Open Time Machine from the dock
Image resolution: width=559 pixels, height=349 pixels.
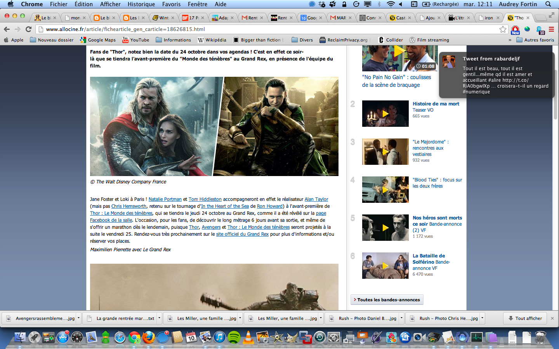(319, 337)
